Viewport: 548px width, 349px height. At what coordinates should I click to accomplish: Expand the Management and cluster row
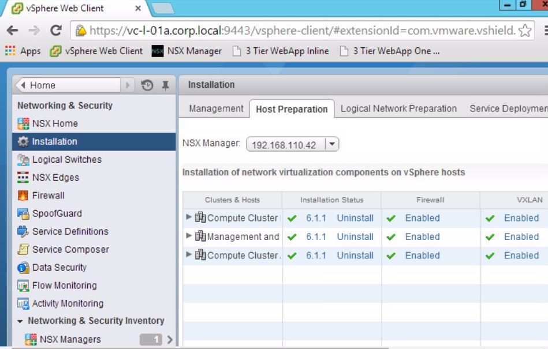click(188, 235)
